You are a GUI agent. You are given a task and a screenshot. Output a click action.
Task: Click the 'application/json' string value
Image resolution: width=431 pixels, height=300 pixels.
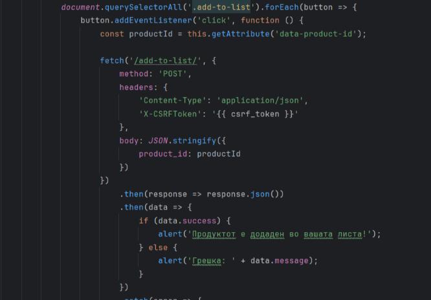point(260,101)
